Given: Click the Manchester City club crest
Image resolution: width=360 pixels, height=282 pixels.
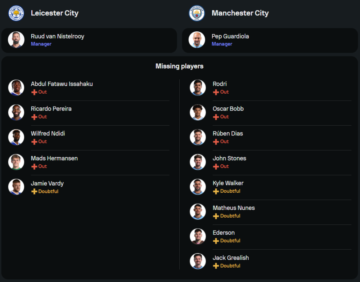Looking at the screenshot, I should click(197, 13).
